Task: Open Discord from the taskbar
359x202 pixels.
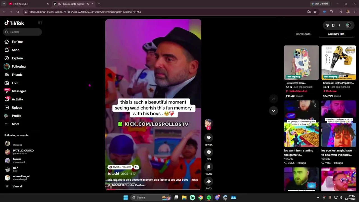Action: point(217,198)
